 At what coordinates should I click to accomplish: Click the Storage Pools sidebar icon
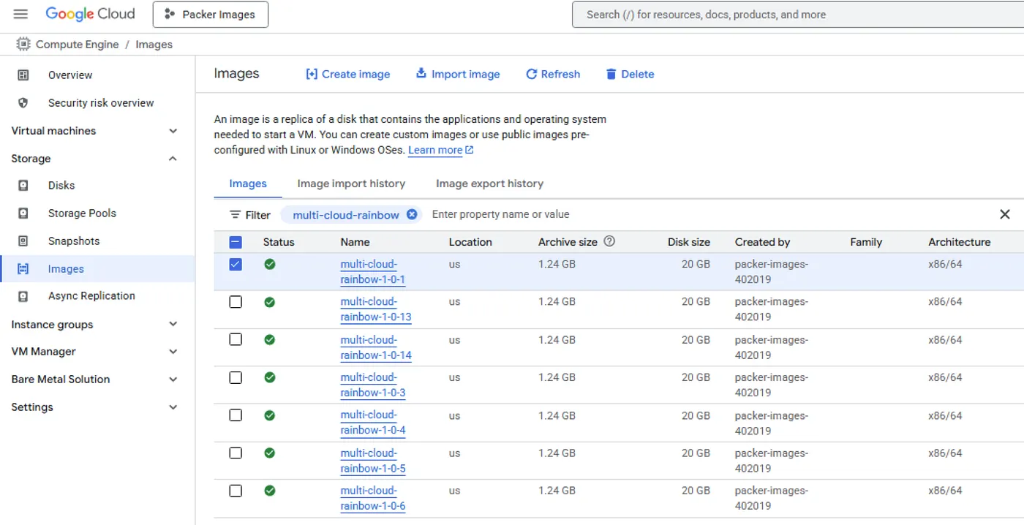[23, 214]
